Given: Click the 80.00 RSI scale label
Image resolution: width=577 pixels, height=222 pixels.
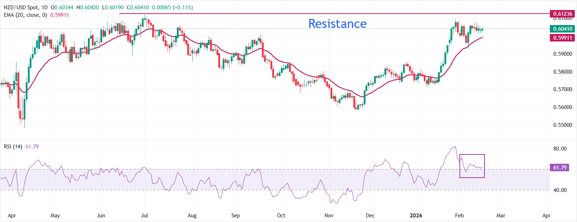Looking at the screenshot, I should 560,149.
